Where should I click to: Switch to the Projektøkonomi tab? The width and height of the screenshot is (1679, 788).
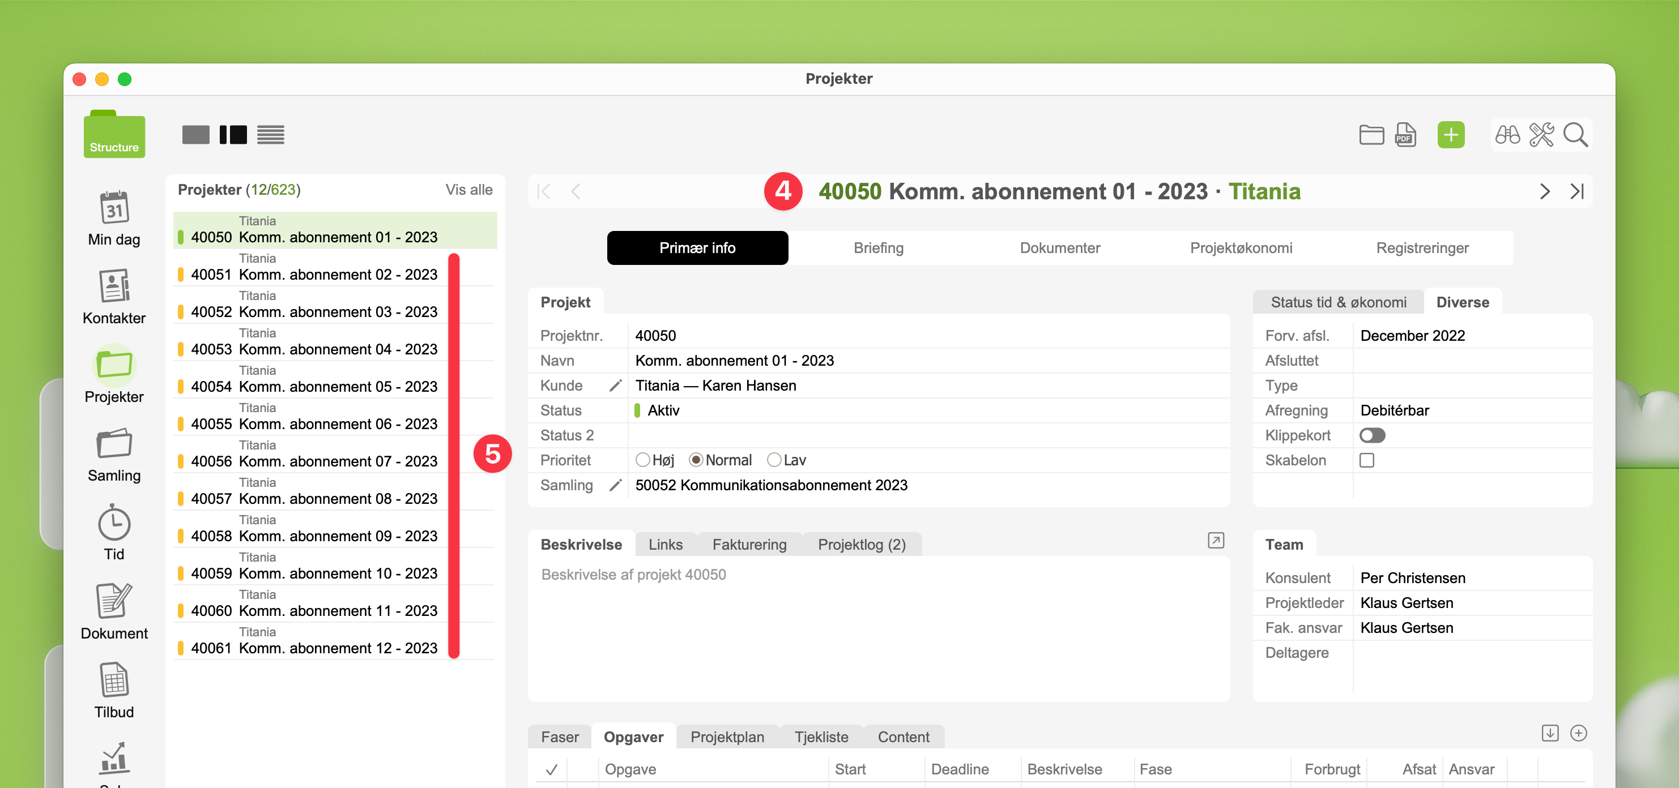pos(1241,248)
